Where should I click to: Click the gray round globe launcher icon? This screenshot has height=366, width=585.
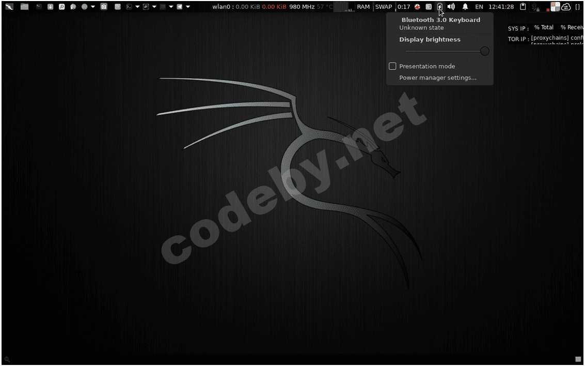click(85, 7)
